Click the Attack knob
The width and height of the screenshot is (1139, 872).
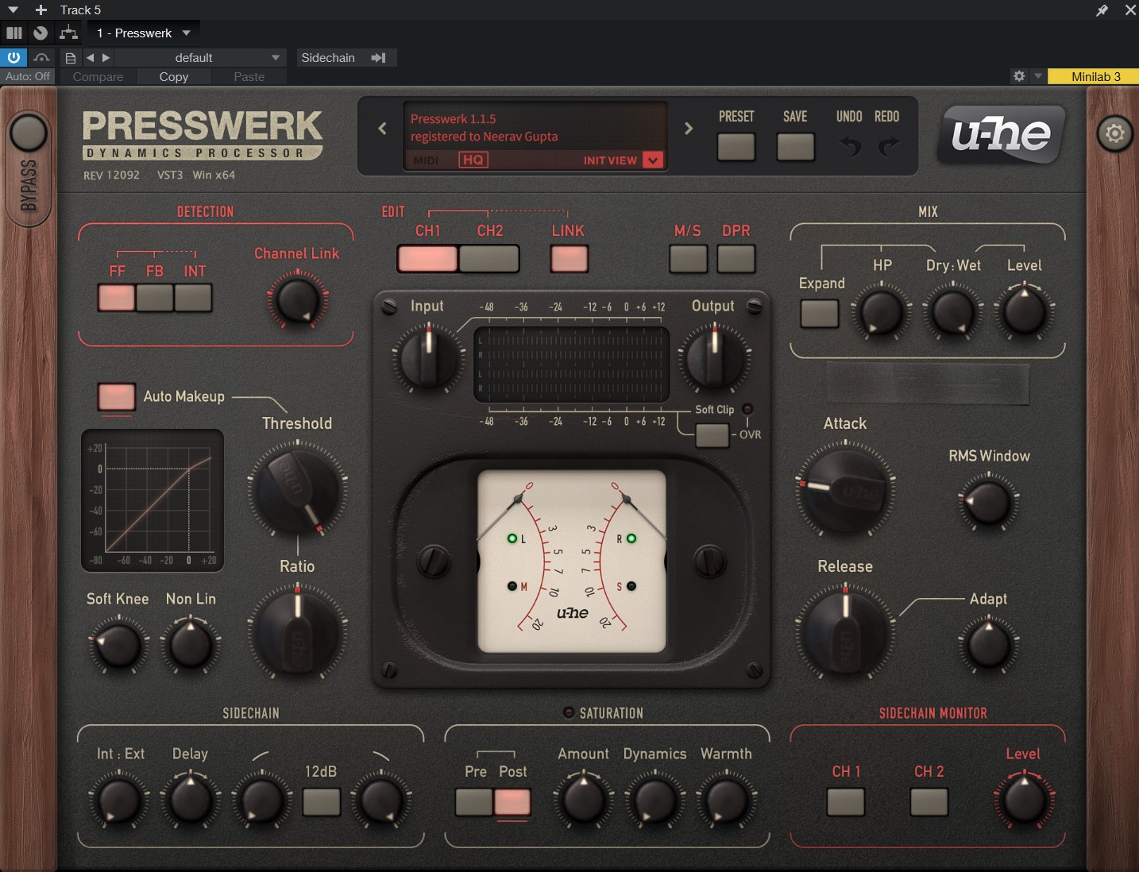pos(845,490)
